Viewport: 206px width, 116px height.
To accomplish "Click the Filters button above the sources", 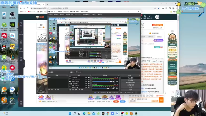I will (79, 72).
